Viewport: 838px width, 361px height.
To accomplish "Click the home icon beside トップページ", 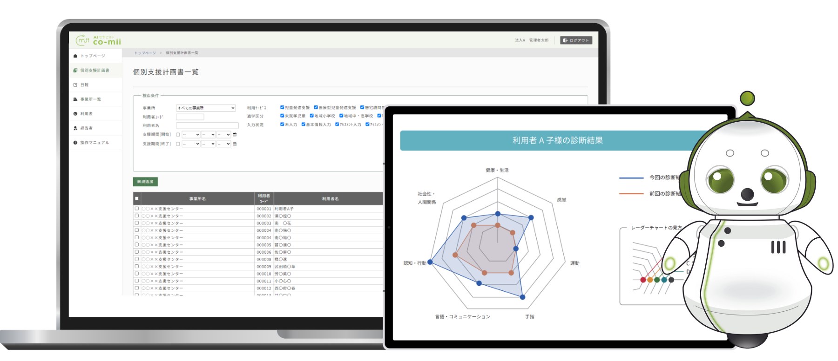I will pos(75,56).
